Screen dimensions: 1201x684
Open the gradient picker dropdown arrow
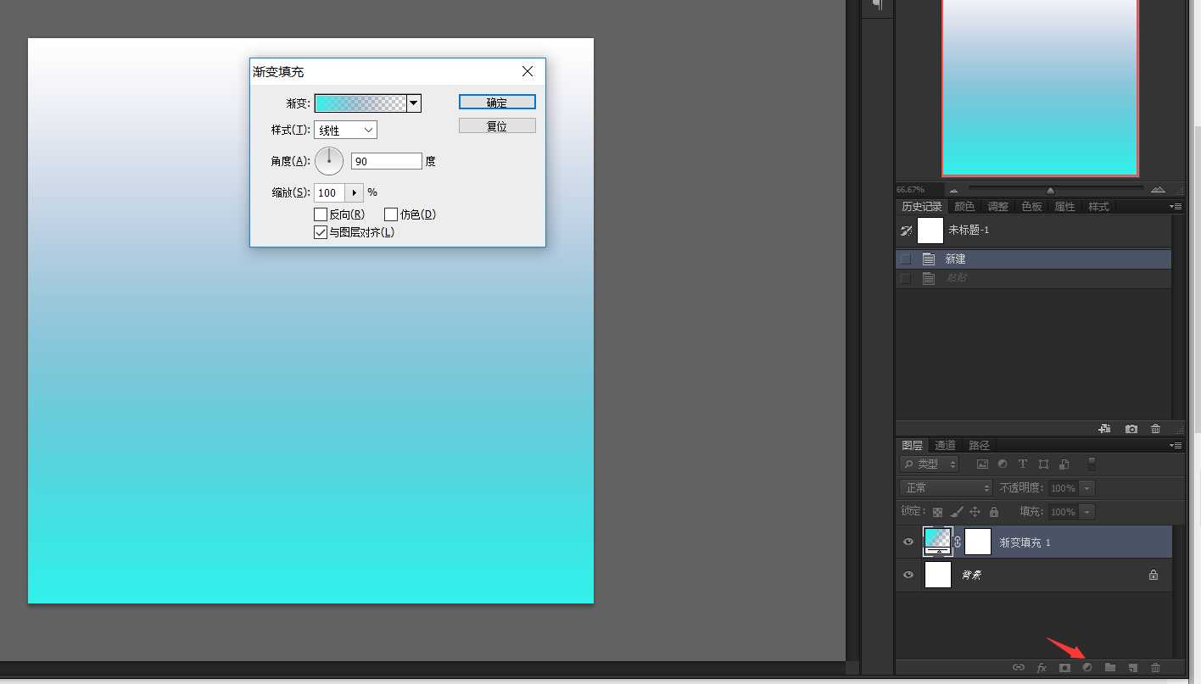coord(414,103)
